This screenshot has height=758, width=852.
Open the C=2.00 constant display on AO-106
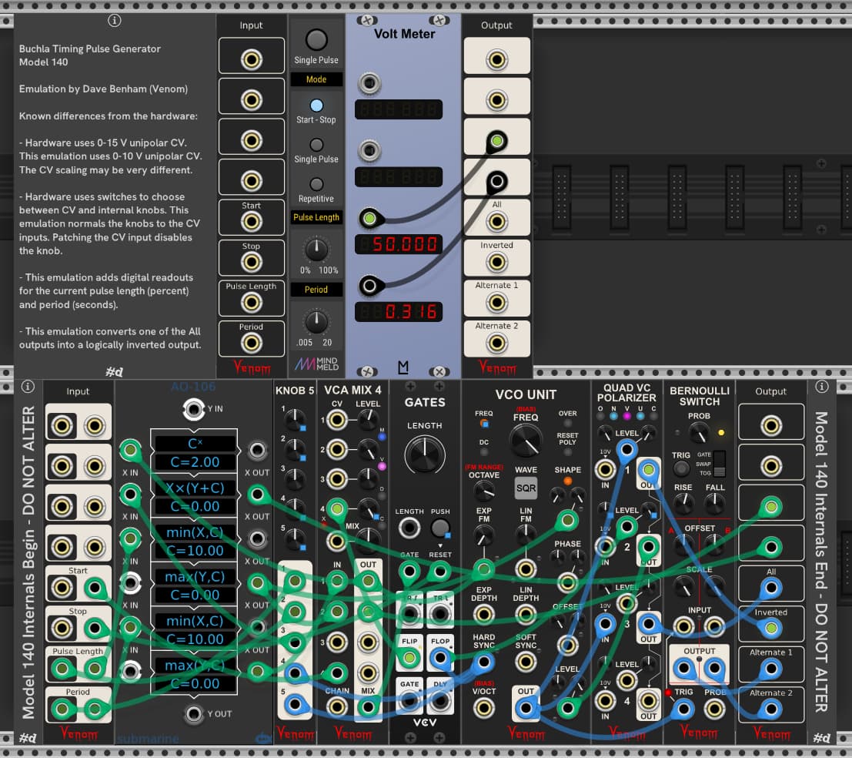[195, 462]
